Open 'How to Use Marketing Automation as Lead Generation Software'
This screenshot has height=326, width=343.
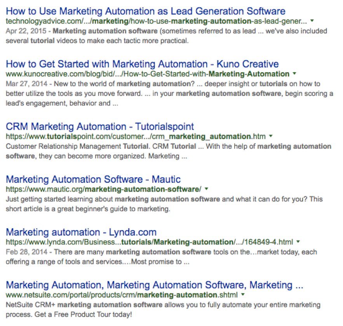145,11
